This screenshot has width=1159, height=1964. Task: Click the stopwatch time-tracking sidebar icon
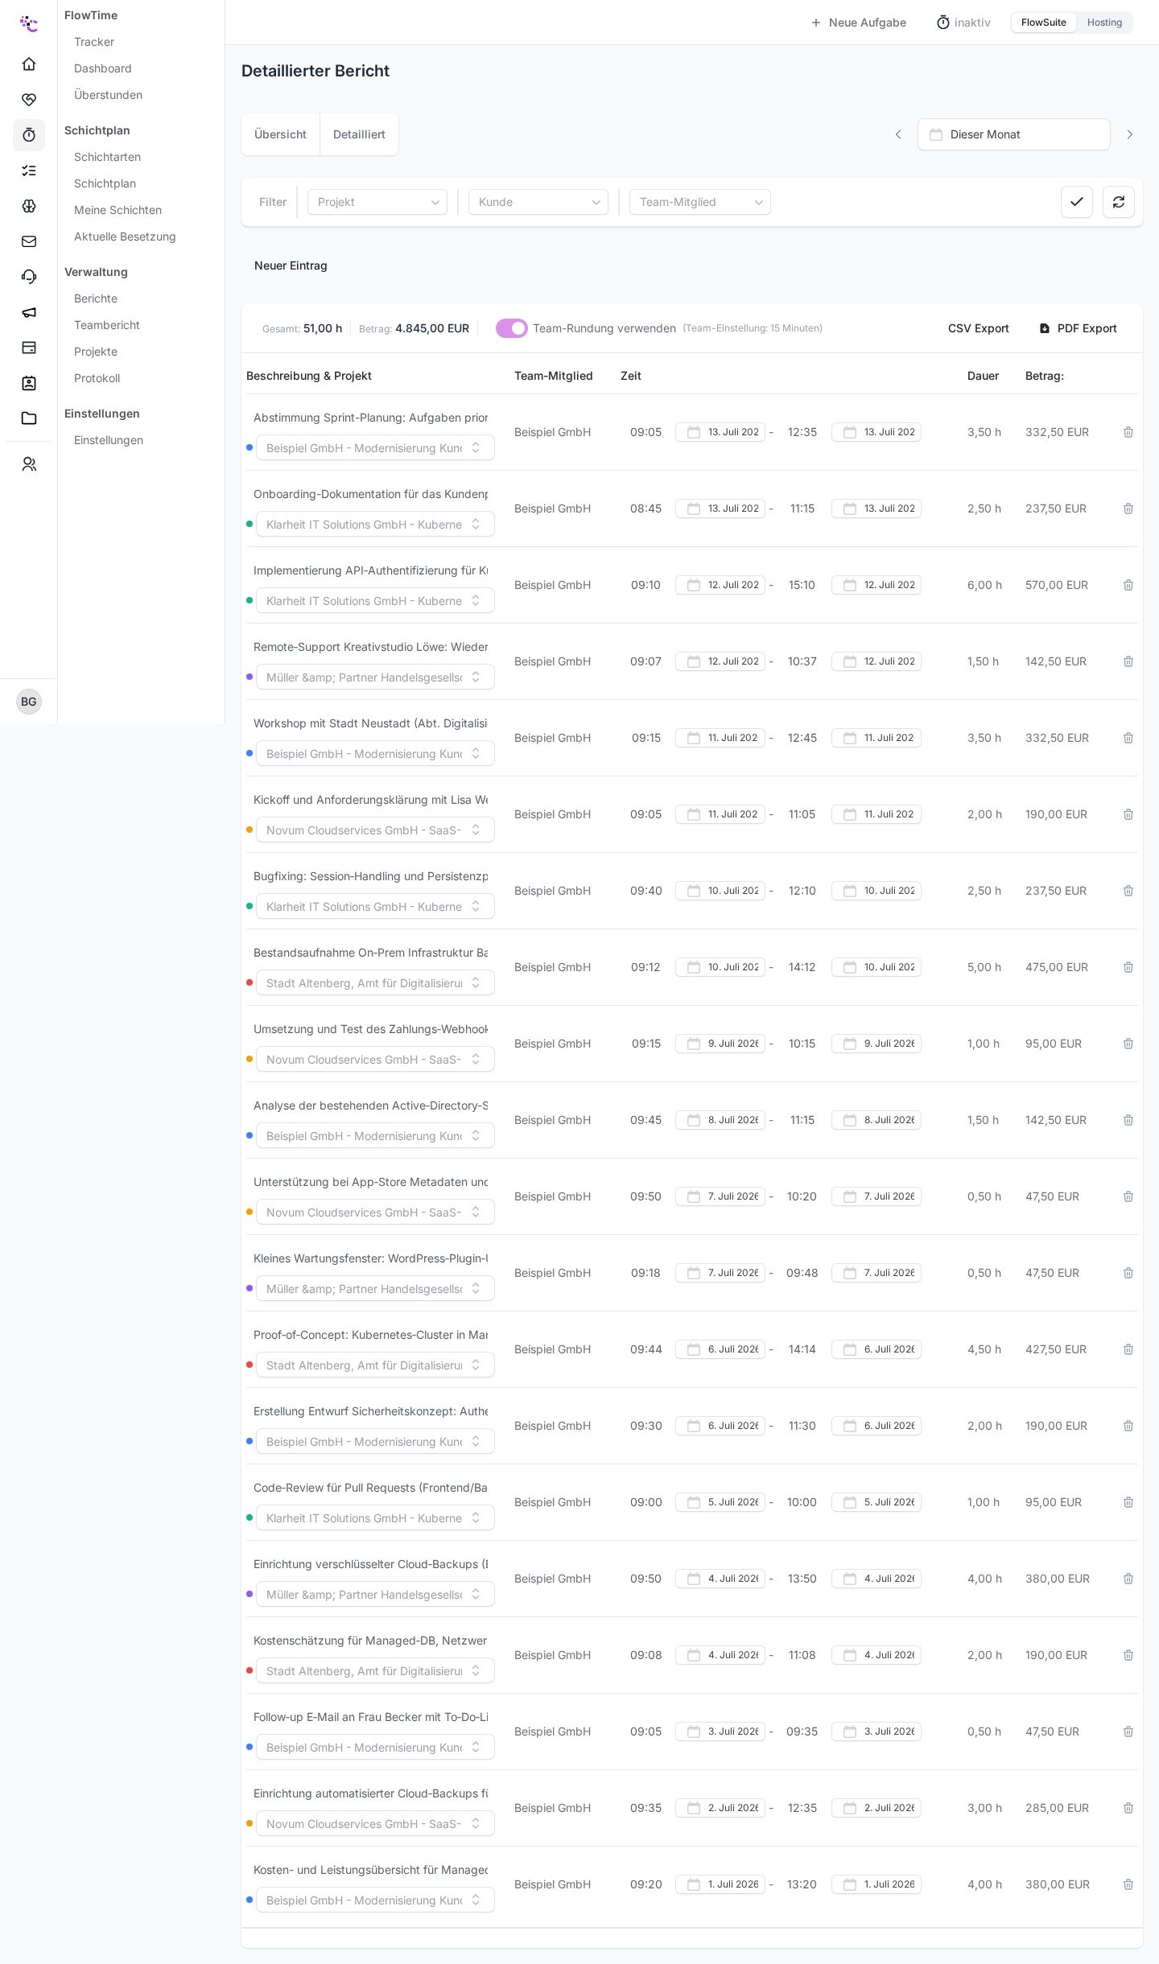point(29,134)
